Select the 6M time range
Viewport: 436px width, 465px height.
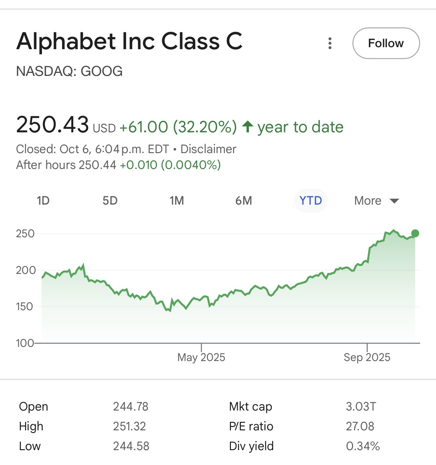pos(244,201)
